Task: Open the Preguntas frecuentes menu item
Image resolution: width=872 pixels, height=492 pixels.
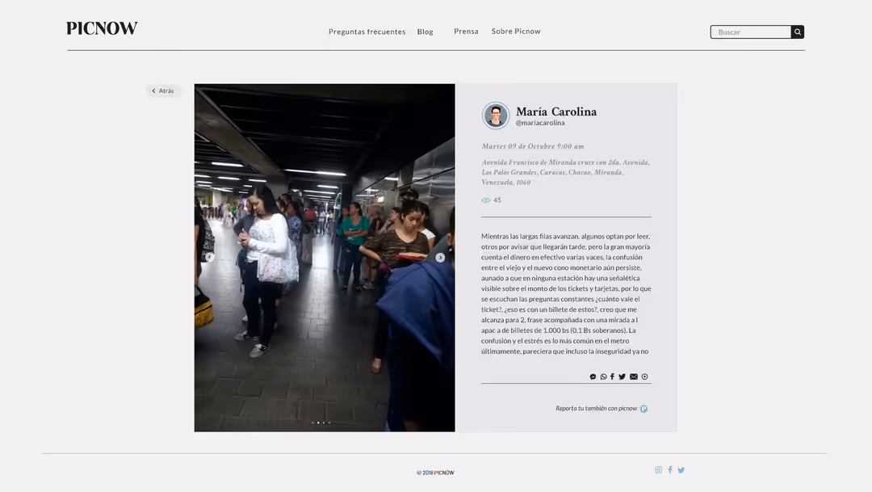Action: (367, 32)
